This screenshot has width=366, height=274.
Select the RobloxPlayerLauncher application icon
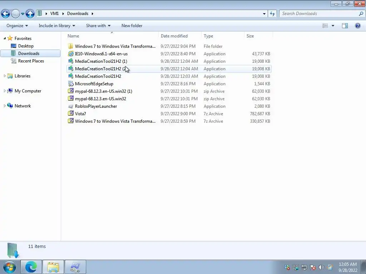(70, 106)
